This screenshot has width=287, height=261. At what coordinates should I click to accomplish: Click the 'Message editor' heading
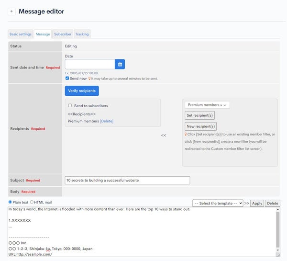[x=41, y=11]
